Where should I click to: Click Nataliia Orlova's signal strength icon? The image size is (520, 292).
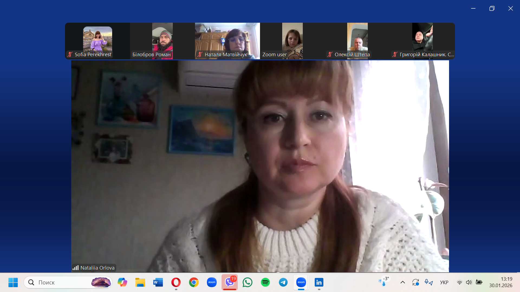76,268
